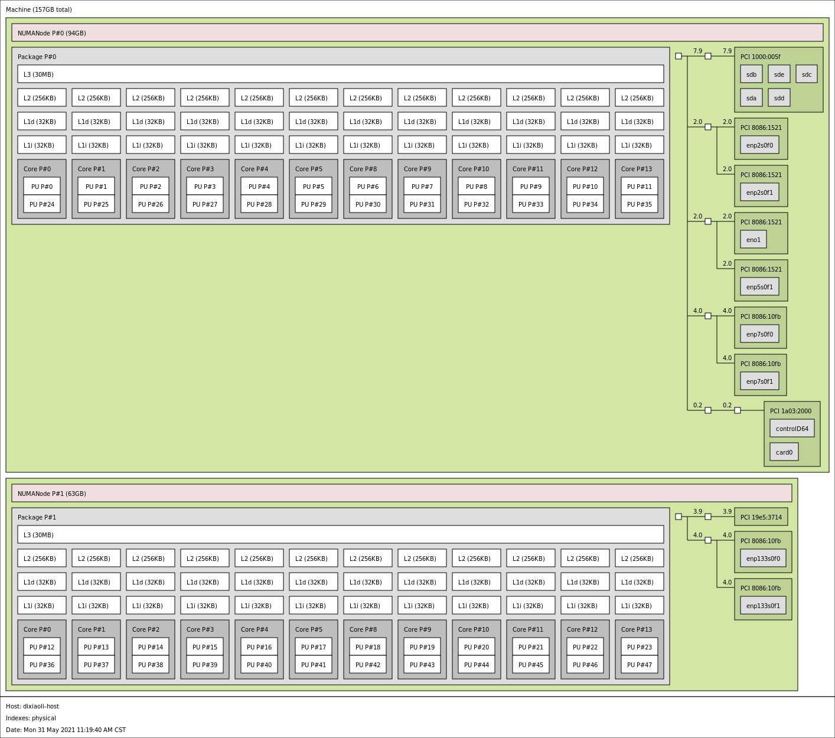Image resolution: width=835 pixels, height=738 pixels.
Task: Click host bridge square beside Package P#0
Action: point(679,56)
